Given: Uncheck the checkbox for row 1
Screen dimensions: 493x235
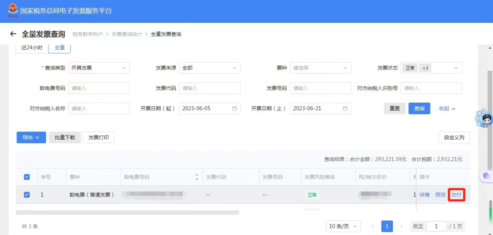Looking at the screenshot, I should pyautogui.click(x=26, y=195).
